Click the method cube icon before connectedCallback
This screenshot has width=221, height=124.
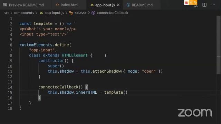[x=93, y=13]
